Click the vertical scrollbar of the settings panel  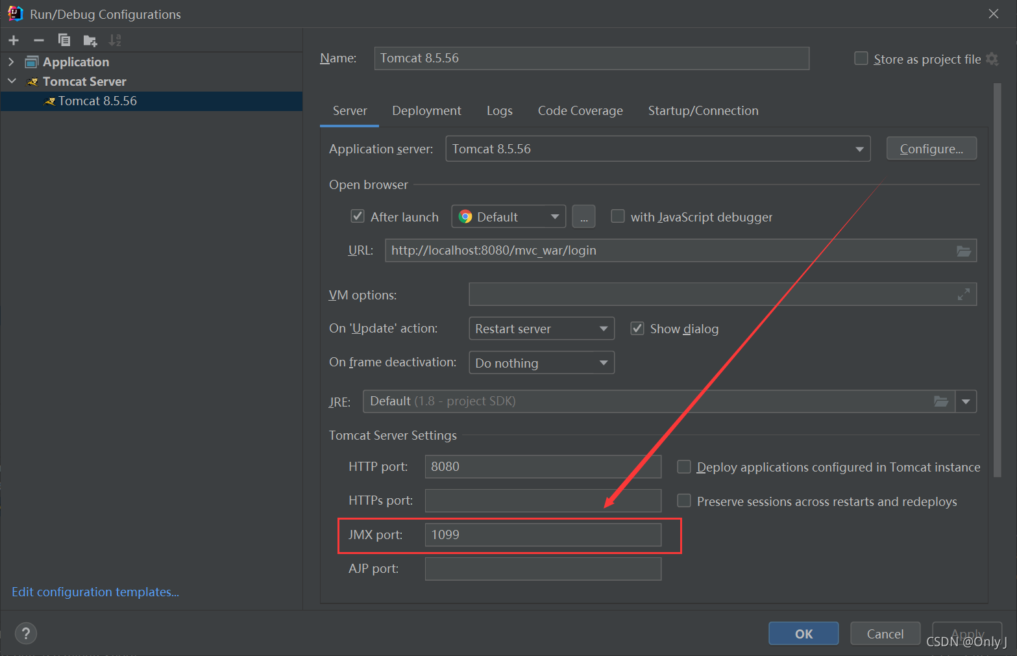[998, 279]
